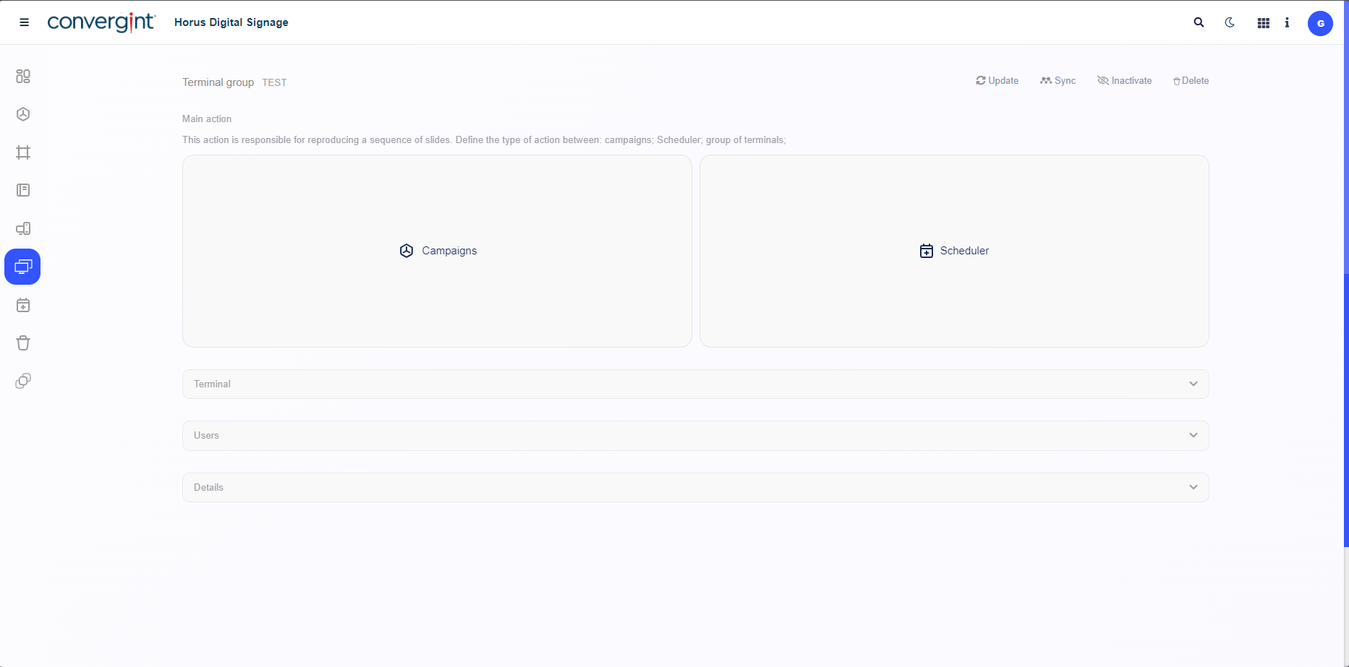Open the trash bin in sidebar

click(x=23, y=343)
